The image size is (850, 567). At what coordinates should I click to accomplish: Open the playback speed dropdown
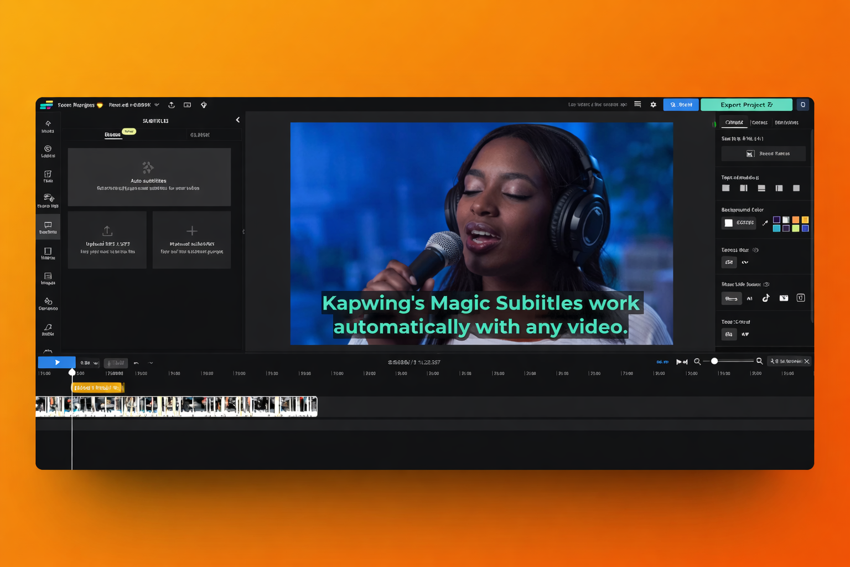point(89,363)
